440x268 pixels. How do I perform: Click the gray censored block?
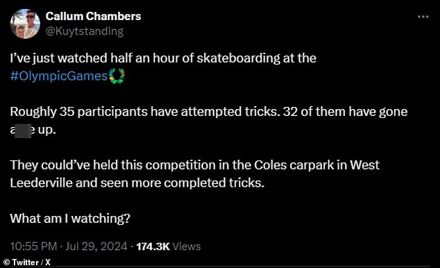click(23, 132)
